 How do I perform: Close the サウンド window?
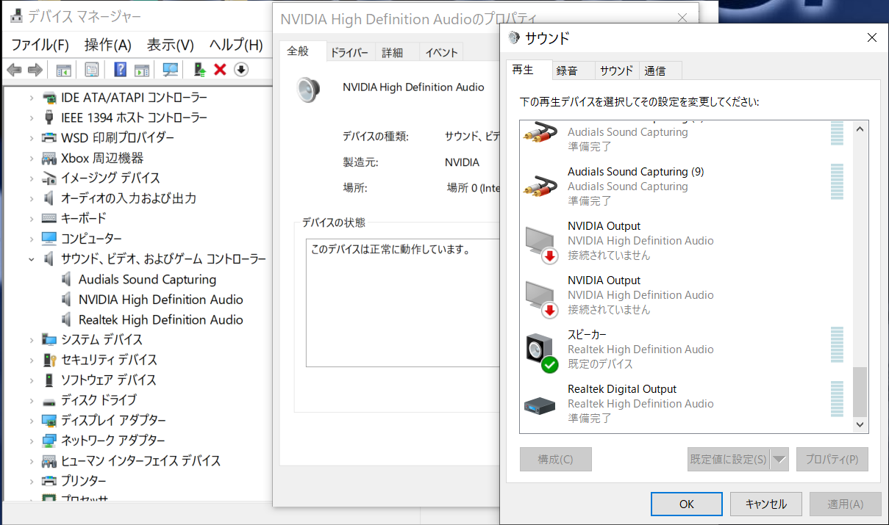coord(872,38)
